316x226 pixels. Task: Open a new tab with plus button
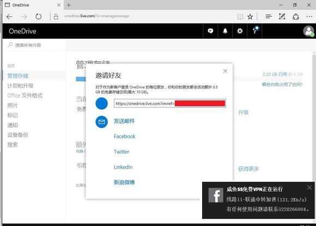coord(69,5)
